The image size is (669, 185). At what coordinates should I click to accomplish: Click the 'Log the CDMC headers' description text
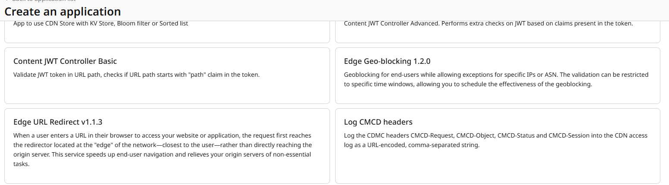496,140
